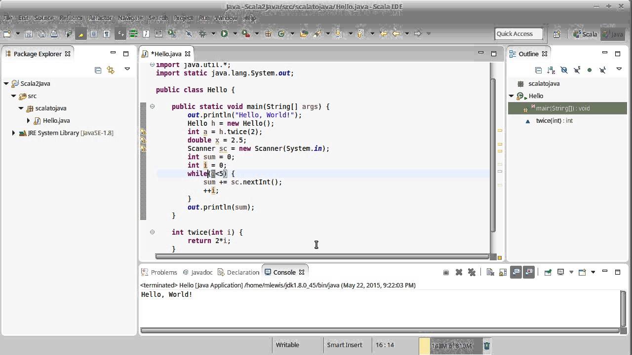Viewport: 632px width, 355px height.
Task: Switch to the Problems tab
Action: click(x=159, y=272)
